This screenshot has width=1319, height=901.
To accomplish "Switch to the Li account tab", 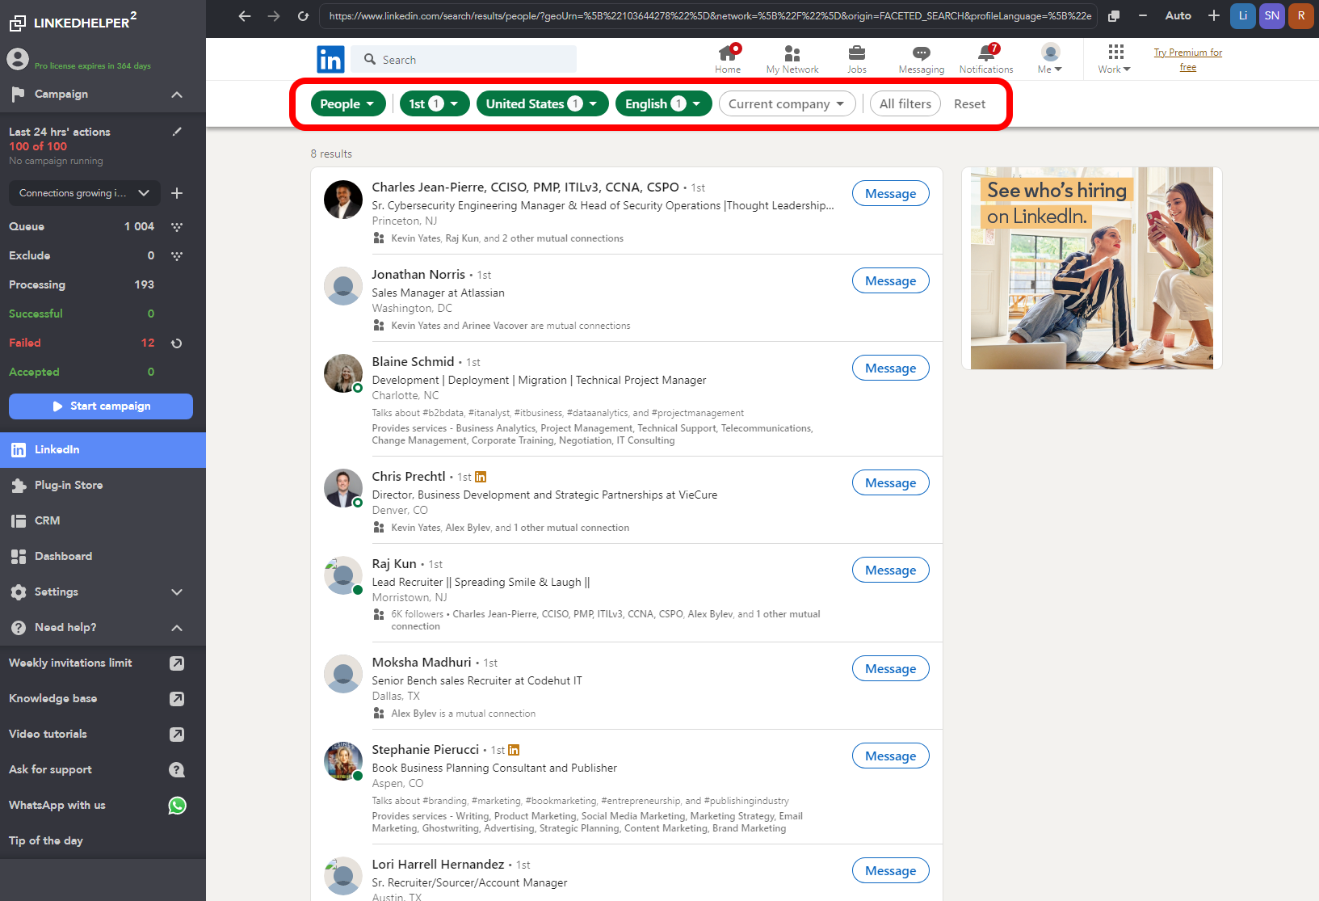I will 1243,15.
